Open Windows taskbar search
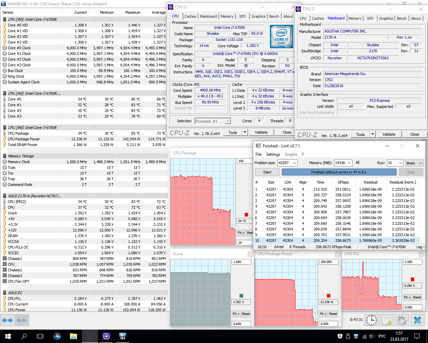Image resolution: width=428 pixels, height=343 pixels. tap(24, 336)
